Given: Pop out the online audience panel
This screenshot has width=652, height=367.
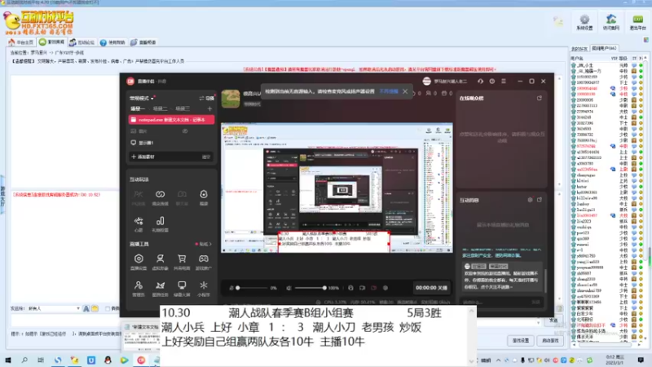Looking at the screenshot, I should pyautogui.click(x=540, y=98).
